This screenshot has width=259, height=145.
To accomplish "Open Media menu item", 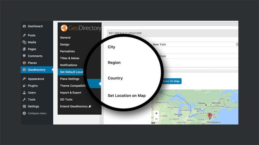I will (x=32, y=42).
